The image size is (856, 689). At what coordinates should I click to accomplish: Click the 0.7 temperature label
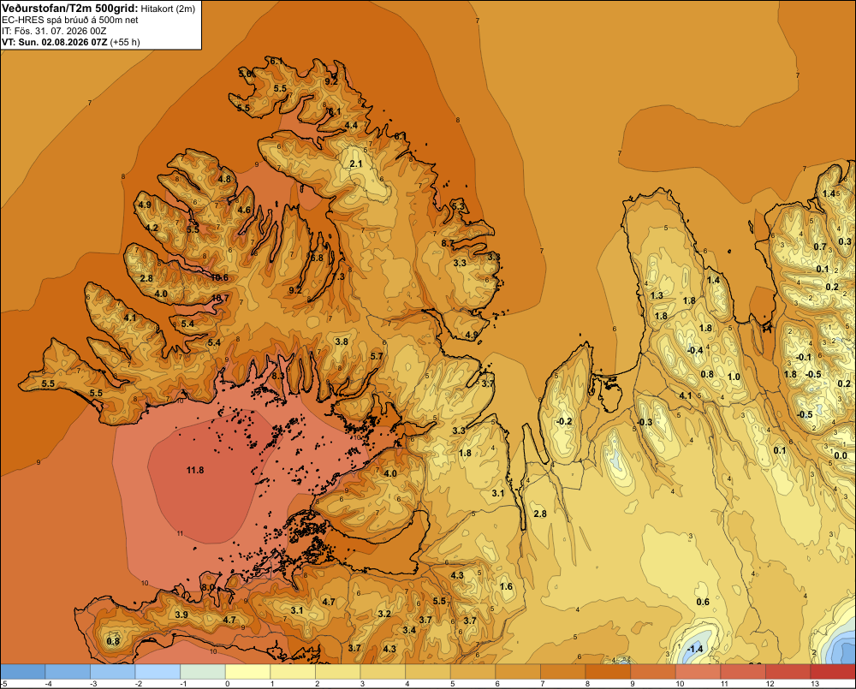click(x=820, y=246)
